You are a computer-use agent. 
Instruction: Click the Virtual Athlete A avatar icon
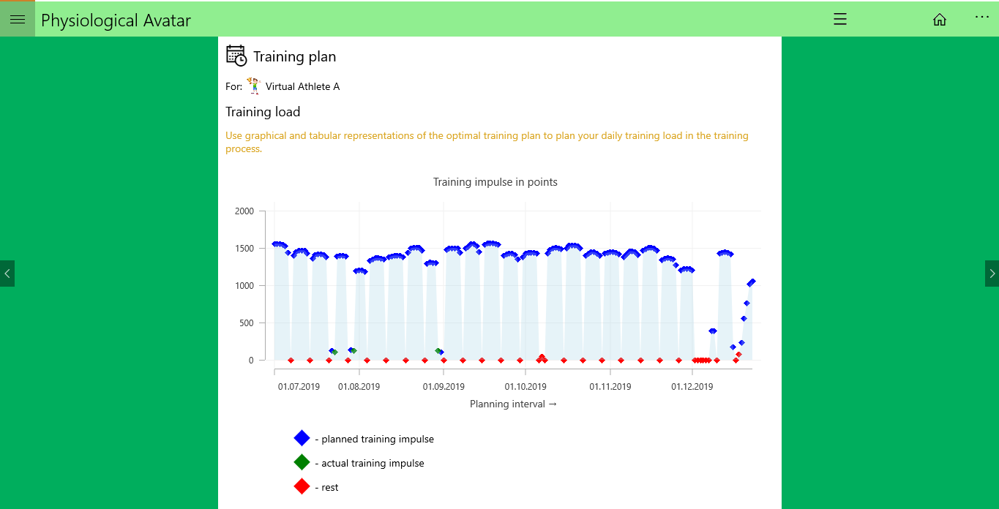[x=253, y=86]
